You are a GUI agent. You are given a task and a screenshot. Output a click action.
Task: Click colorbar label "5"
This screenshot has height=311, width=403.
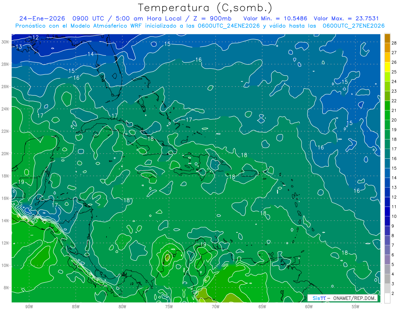[393, 264]
